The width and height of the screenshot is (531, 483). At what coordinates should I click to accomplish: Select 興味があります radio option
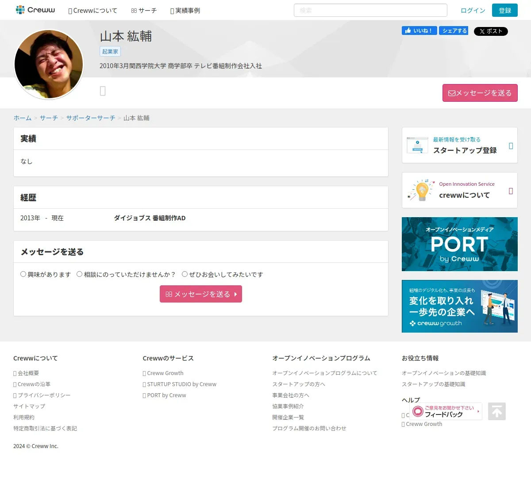coord(23,274)
